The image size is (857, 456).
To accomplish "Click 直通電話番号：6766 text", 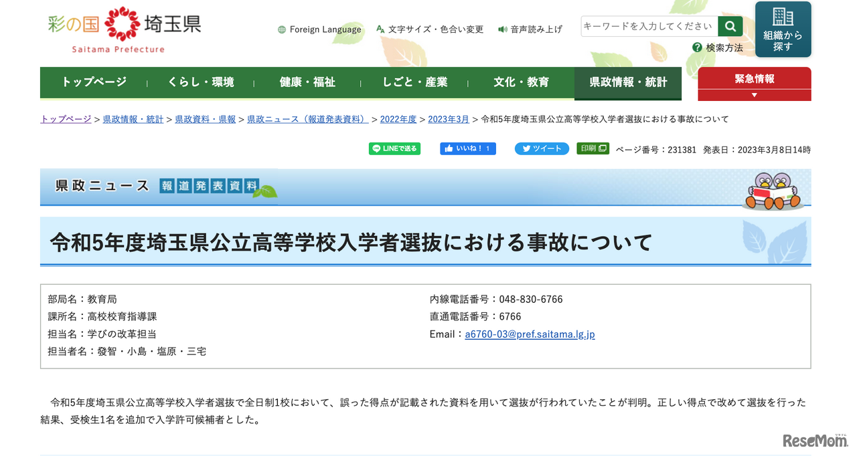I will [x=475, y=317].
